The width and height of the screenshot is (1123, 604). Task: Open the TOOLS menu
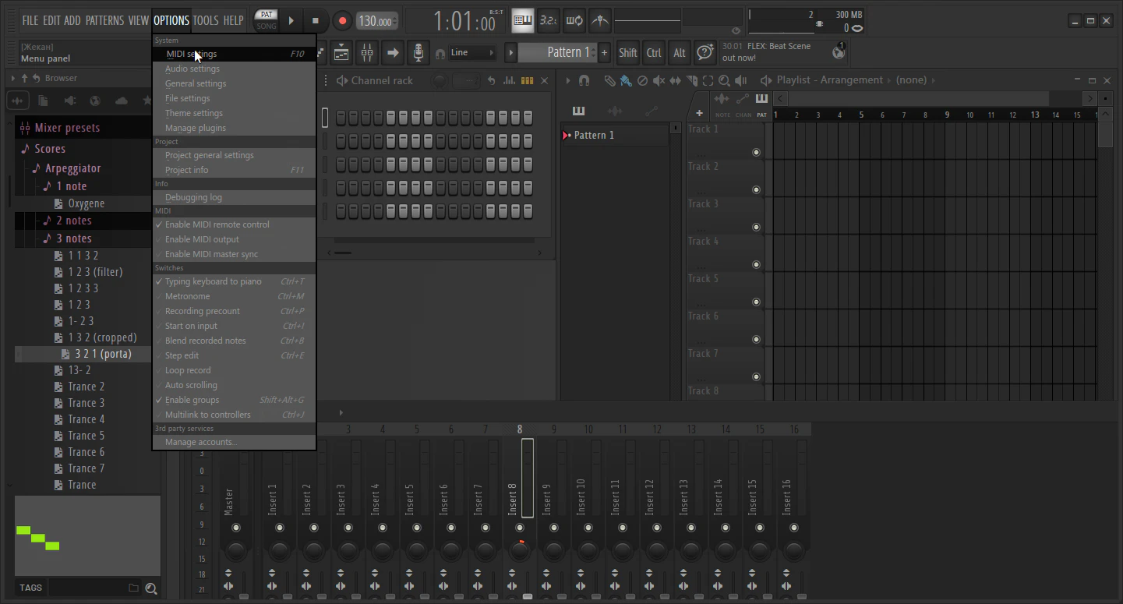[x=205, y=20]
